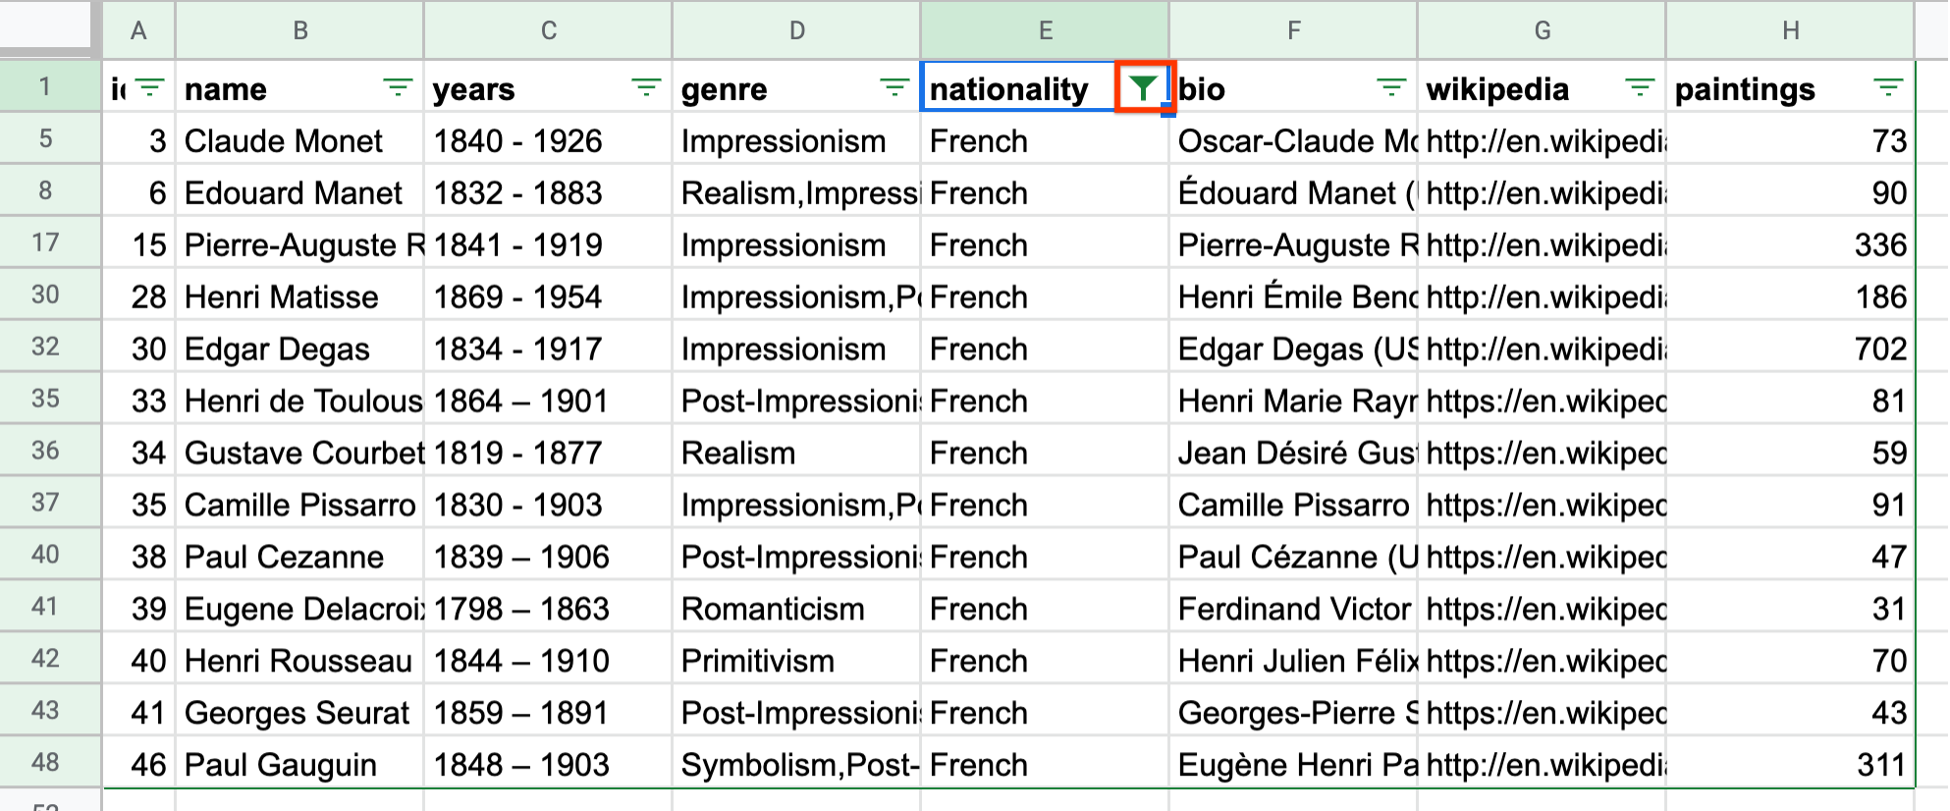Open the wikipedia column filter icon
Screen dimensions: 1950x811
pos(1640,88)
